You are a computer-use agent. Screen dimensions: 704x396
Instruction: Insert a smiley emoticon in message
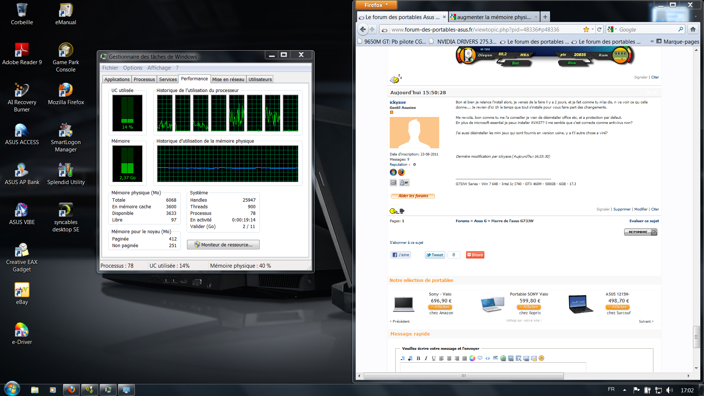click(x=542, y=358)
